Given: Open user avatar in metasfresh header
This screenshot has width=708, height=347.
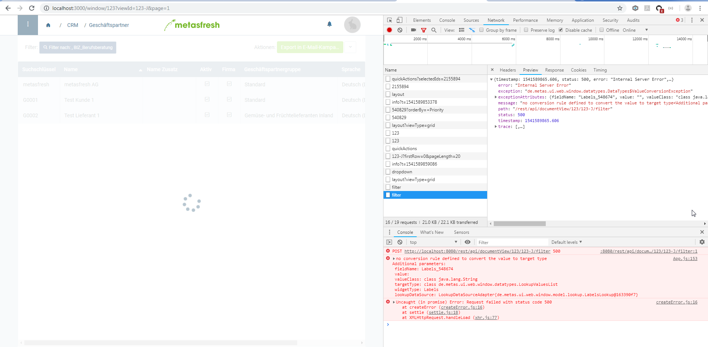Looking at the screenshot, I should pos(352,25).
